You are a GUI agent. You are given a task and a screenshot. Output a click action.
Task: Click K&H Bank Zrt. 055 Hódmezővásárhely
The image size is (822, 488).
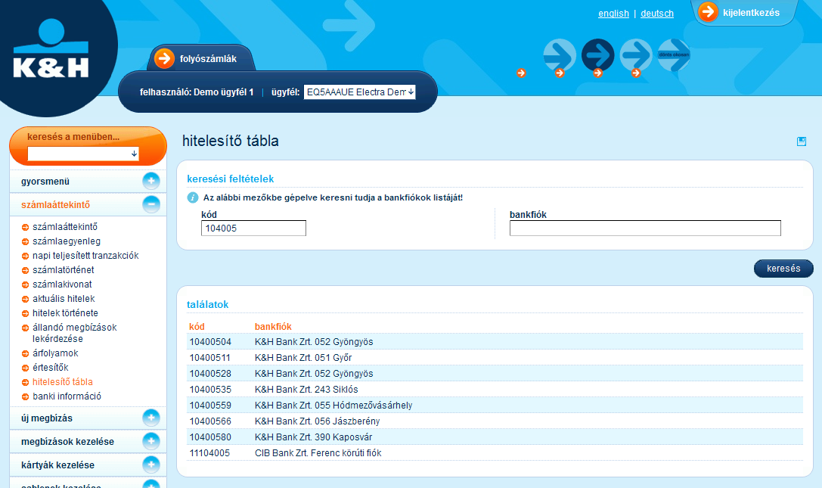click(x=333, y=405)
